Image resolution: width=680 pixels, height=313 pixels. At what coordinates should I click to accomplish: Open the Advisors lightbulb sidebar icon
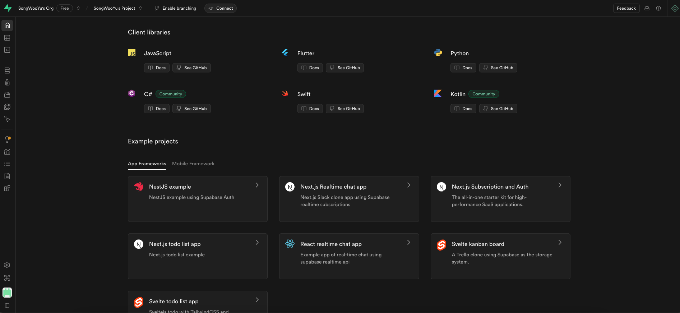point(7,139)
